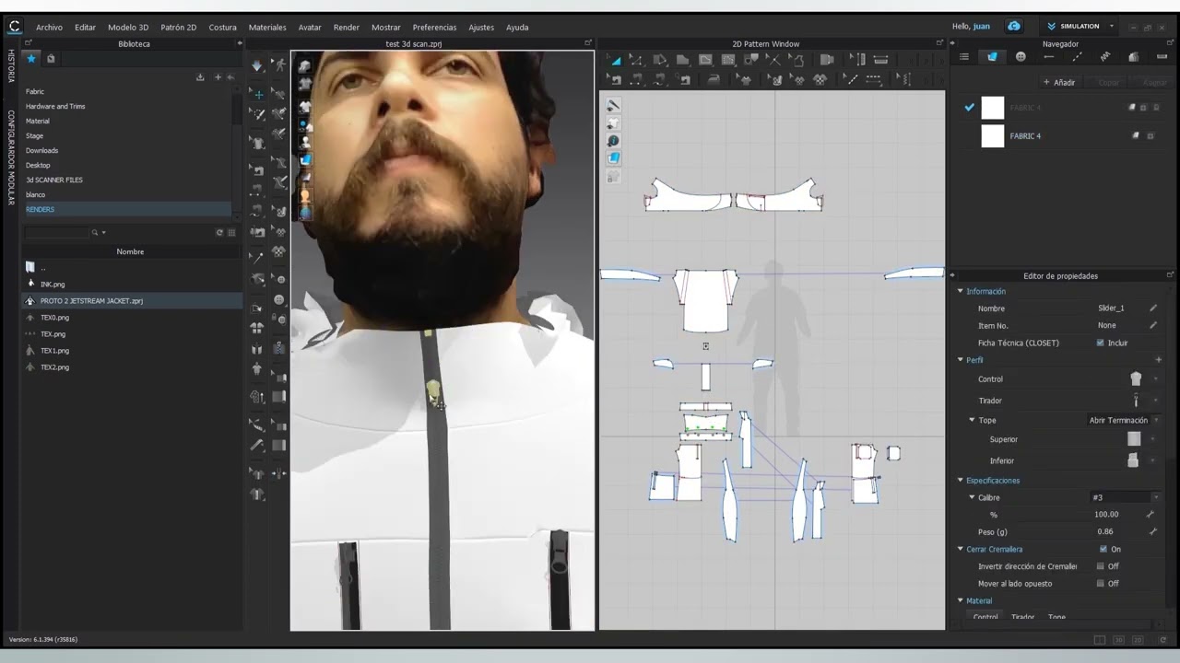Click the Inferior stopper swatch
Viewport: 1180px width, 663px height.
[x=1133, y=460]
